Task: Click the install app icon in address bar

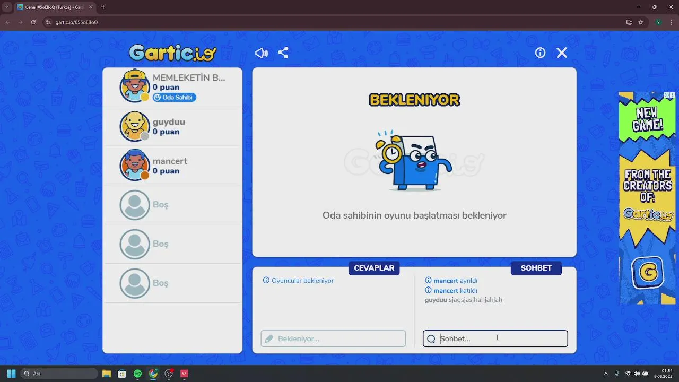Action: pyautogui.click(x=629, y=22)
